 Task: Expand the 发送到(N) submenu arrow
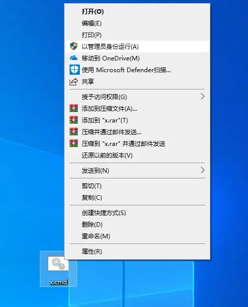(x=202, y=170)
